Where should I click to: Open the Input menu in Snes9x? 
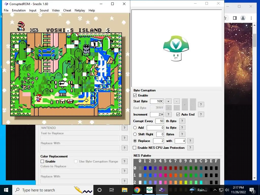pyautogui.click(x=33, y=10)
